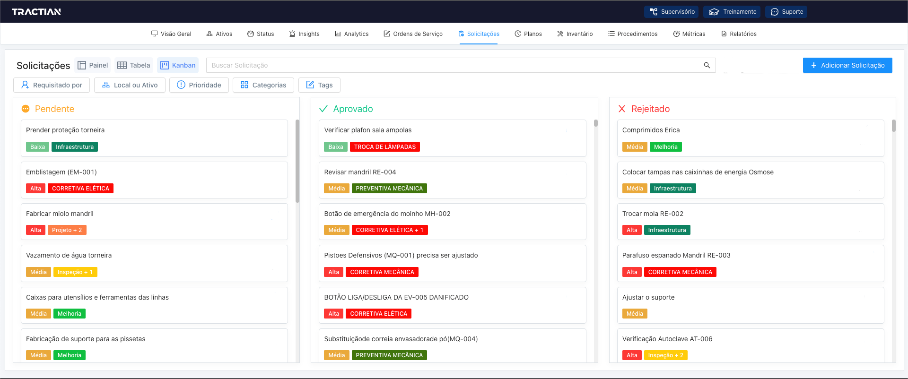908x379 pixels.
Task: Click the Rejeitado X icon
Action: [622, 109]
